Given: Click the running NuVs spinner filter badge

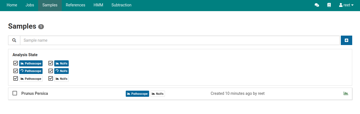Looking at the screenshot, I should pyautogui.click(x=61, y=71).
